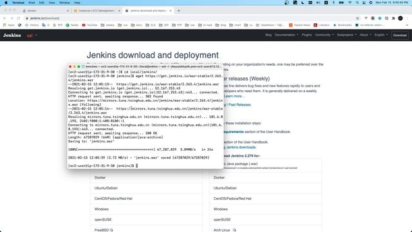The image size is (412, 232).
Task: Expand the Community dropdown
Action: pyautogui.click(x=324, y=35)
